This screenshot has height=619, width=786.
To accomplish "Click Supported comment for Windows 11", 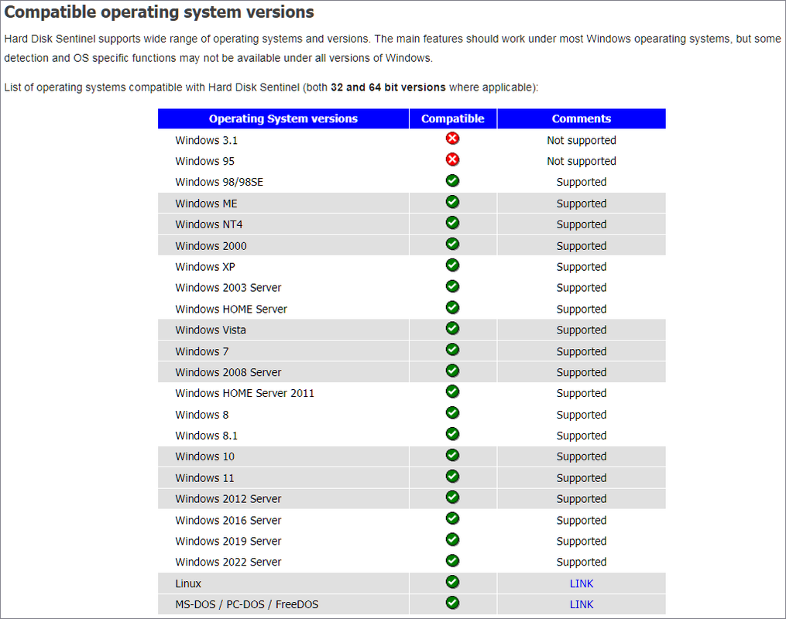I will 582,478.
